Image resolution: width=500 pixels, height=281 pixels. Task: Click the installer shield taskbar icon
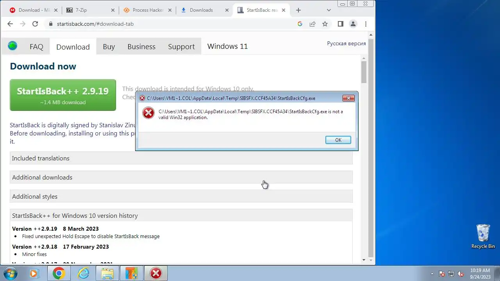132,274
